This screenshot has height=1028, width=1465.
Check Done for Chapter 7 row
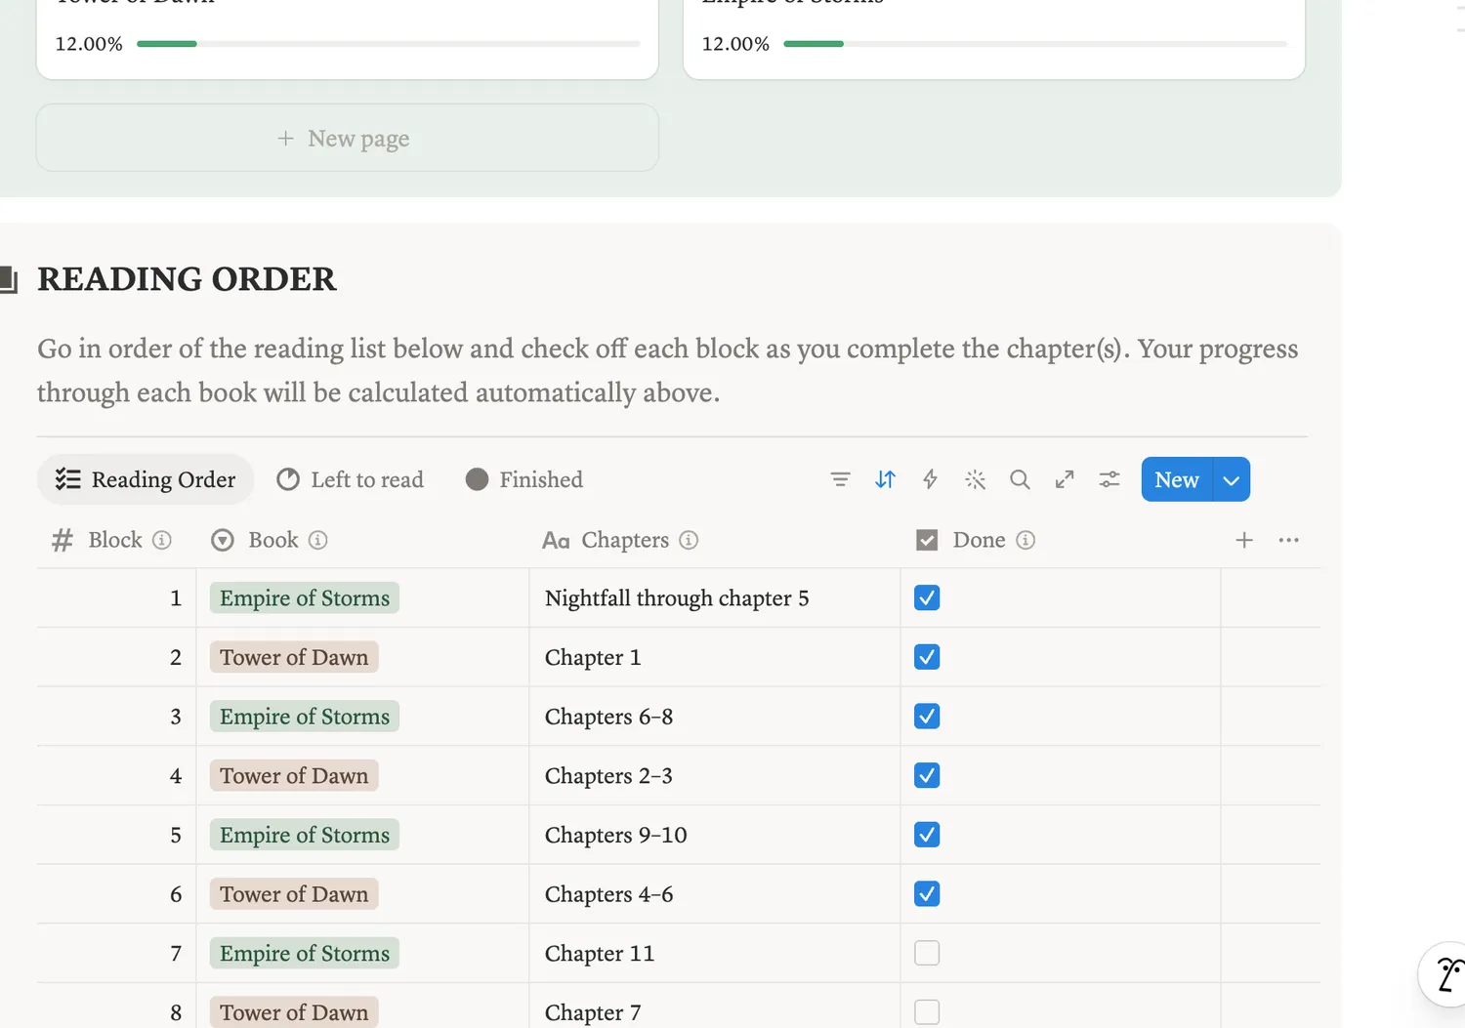[x=927, y=1012]
